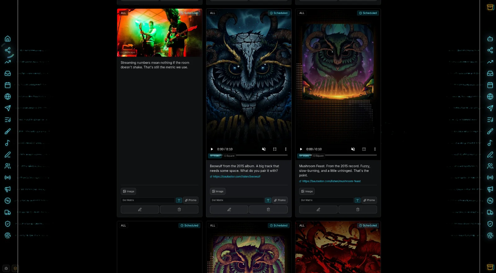Open the broadcast radio icon in left sidebar
This screenshot has width=496, height=273.
8,177
